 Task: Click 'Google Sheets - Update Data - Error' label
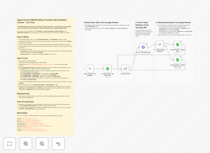[177, 66]
